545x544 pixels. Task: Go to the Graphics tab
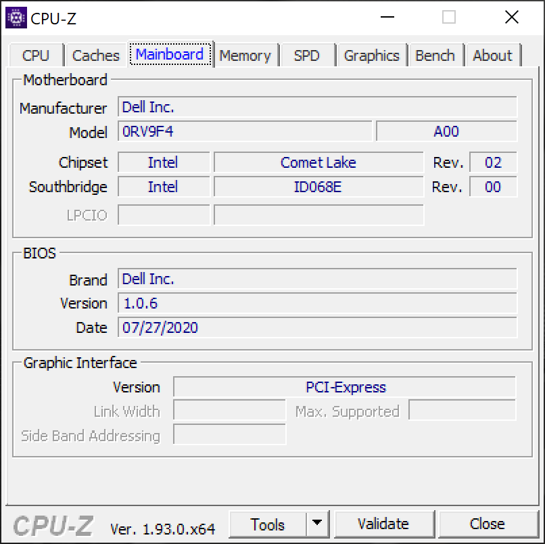click(x=371, y=55)
